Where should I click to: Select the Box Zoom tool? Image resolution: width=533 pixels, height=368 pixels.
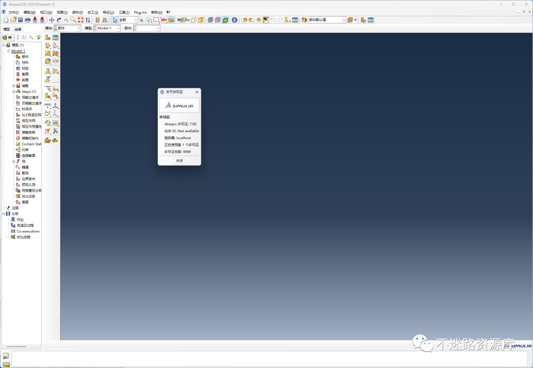point(73,20)
